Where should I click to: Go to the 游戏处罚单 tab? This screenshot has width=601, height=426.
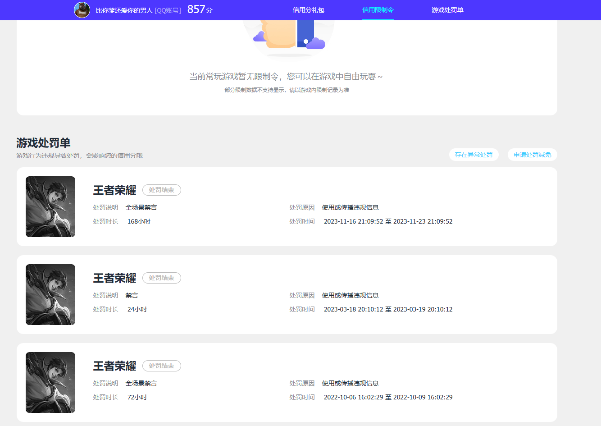click(x=447, y=10)
